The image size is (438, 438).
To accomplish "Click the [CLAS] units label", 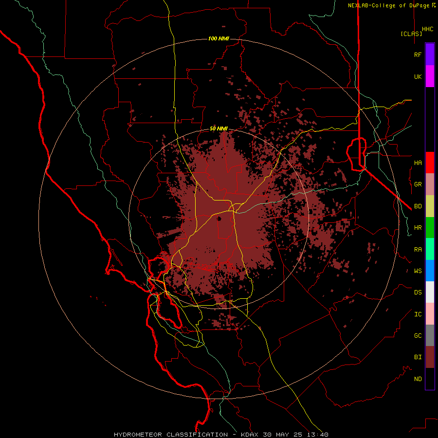I will (411, 34).
